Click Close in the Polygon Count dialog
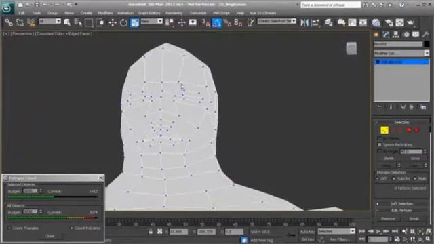 [x=50, y=236]
